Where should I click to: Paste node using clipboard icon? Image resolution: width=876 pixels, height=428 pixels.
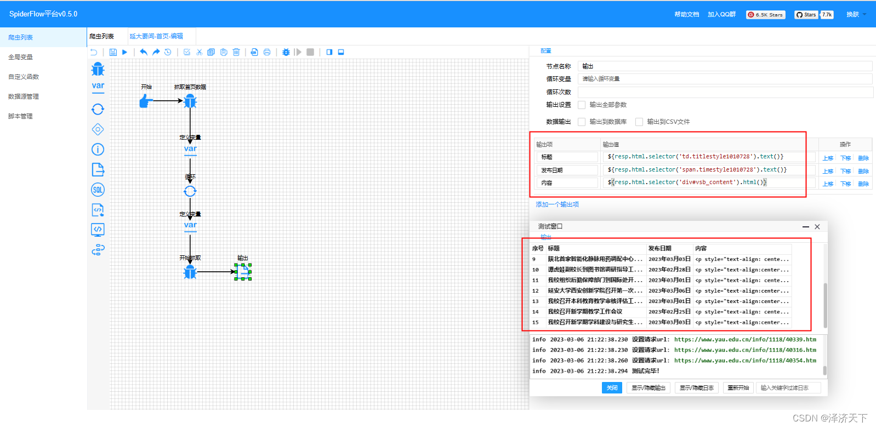224,52
